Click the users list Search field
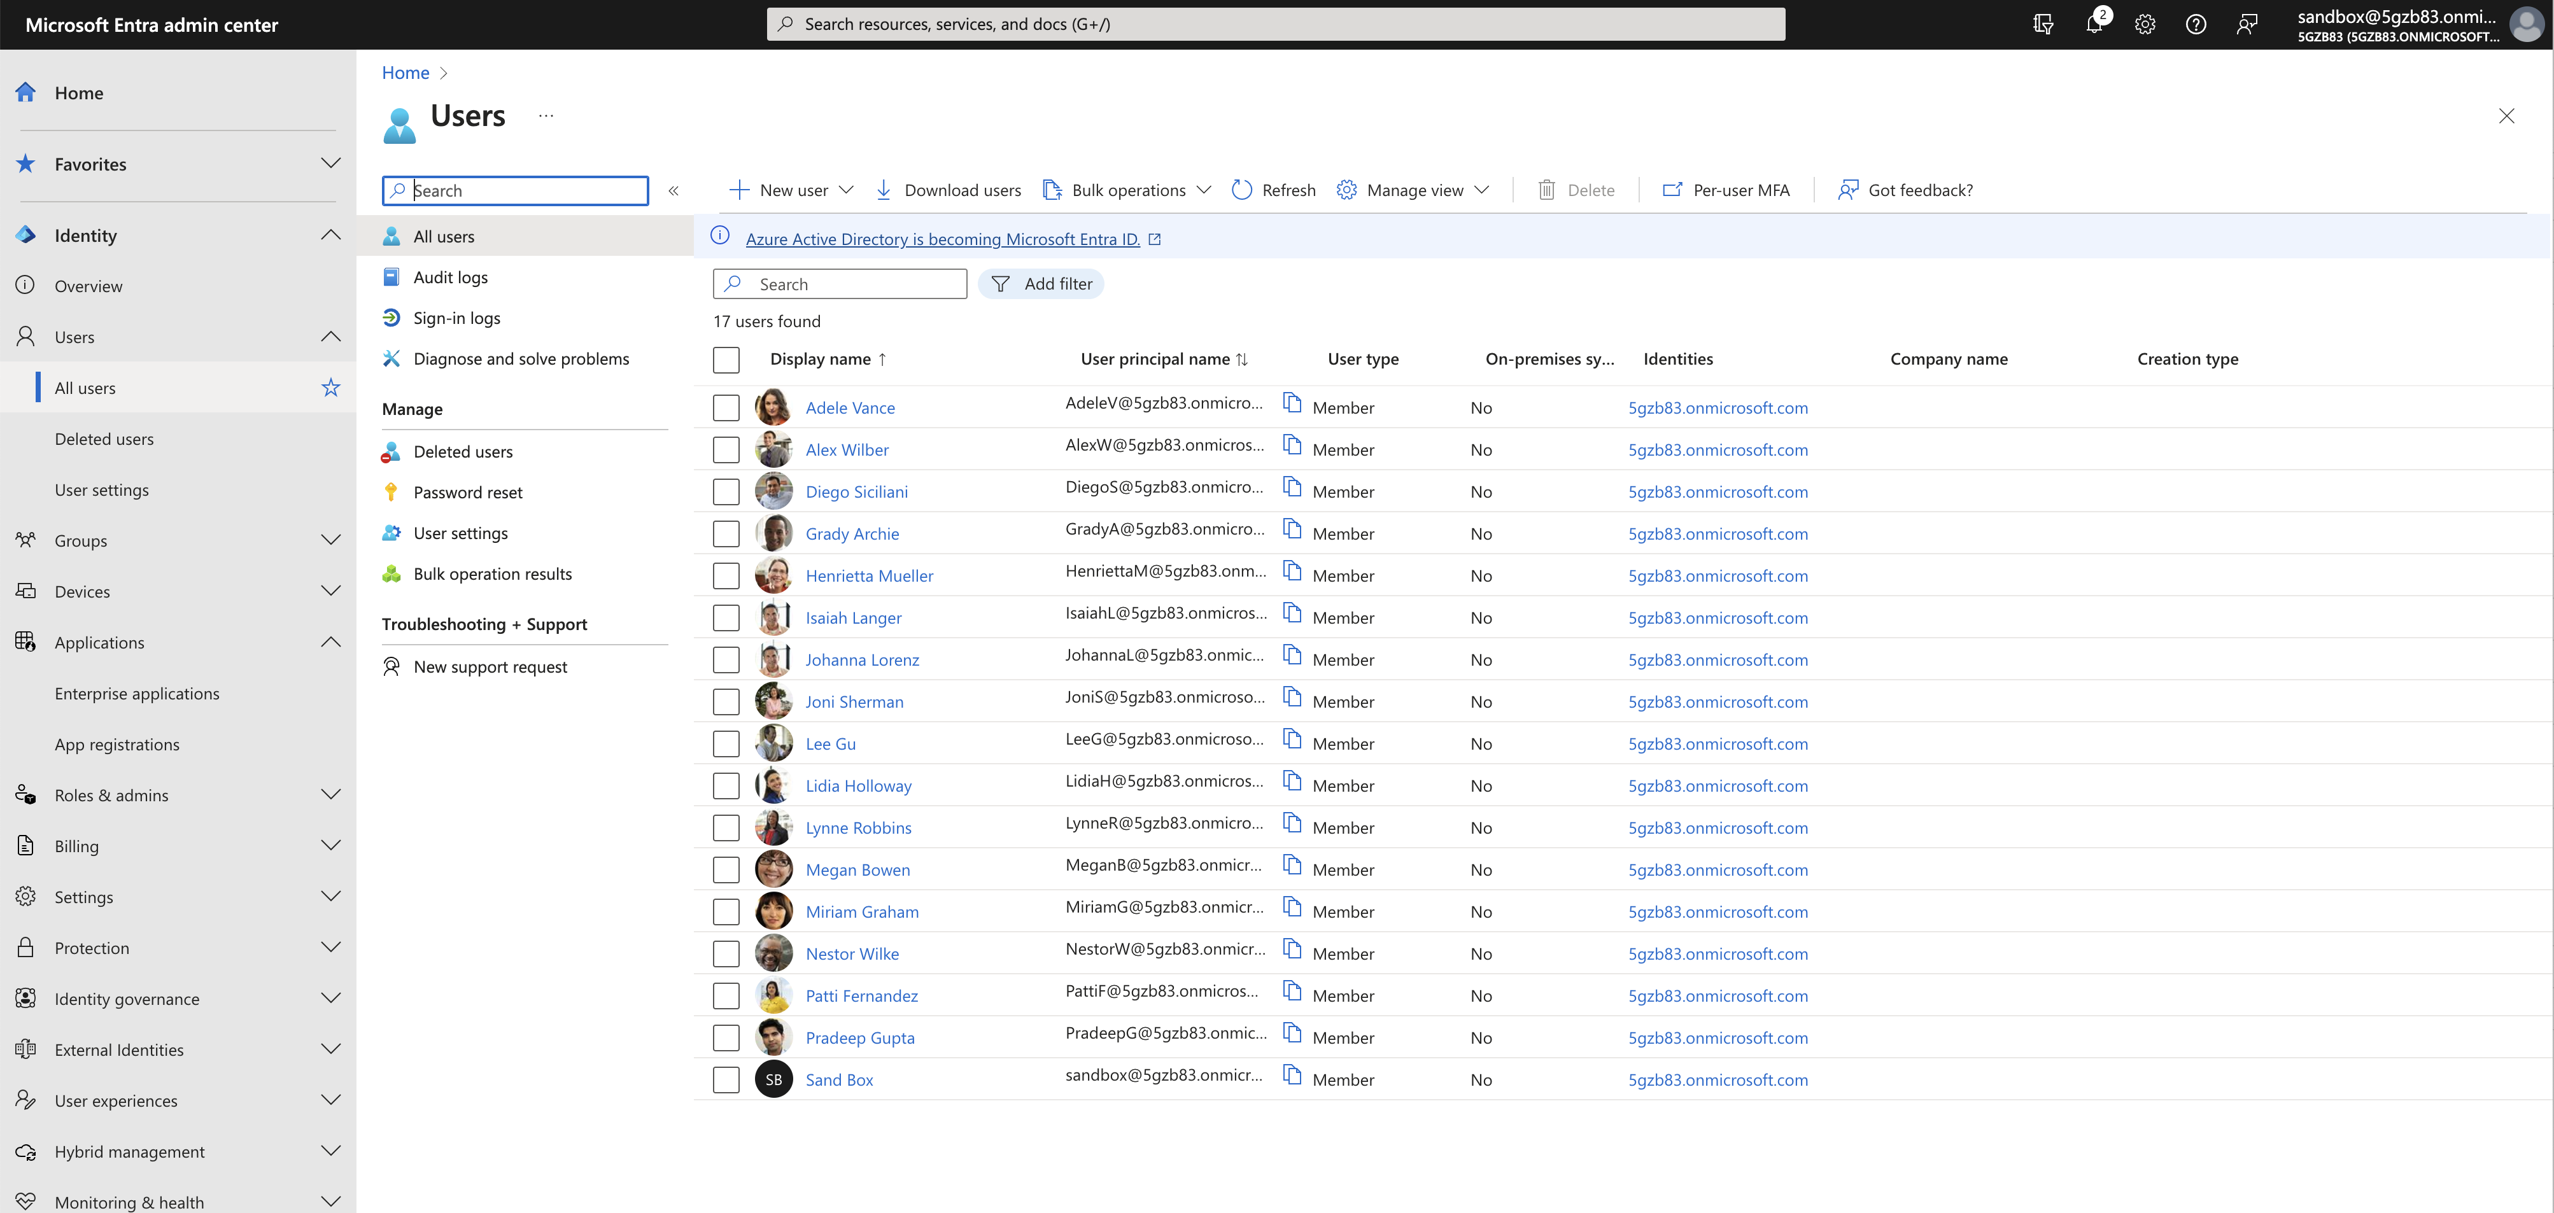 tap(840, 284)
